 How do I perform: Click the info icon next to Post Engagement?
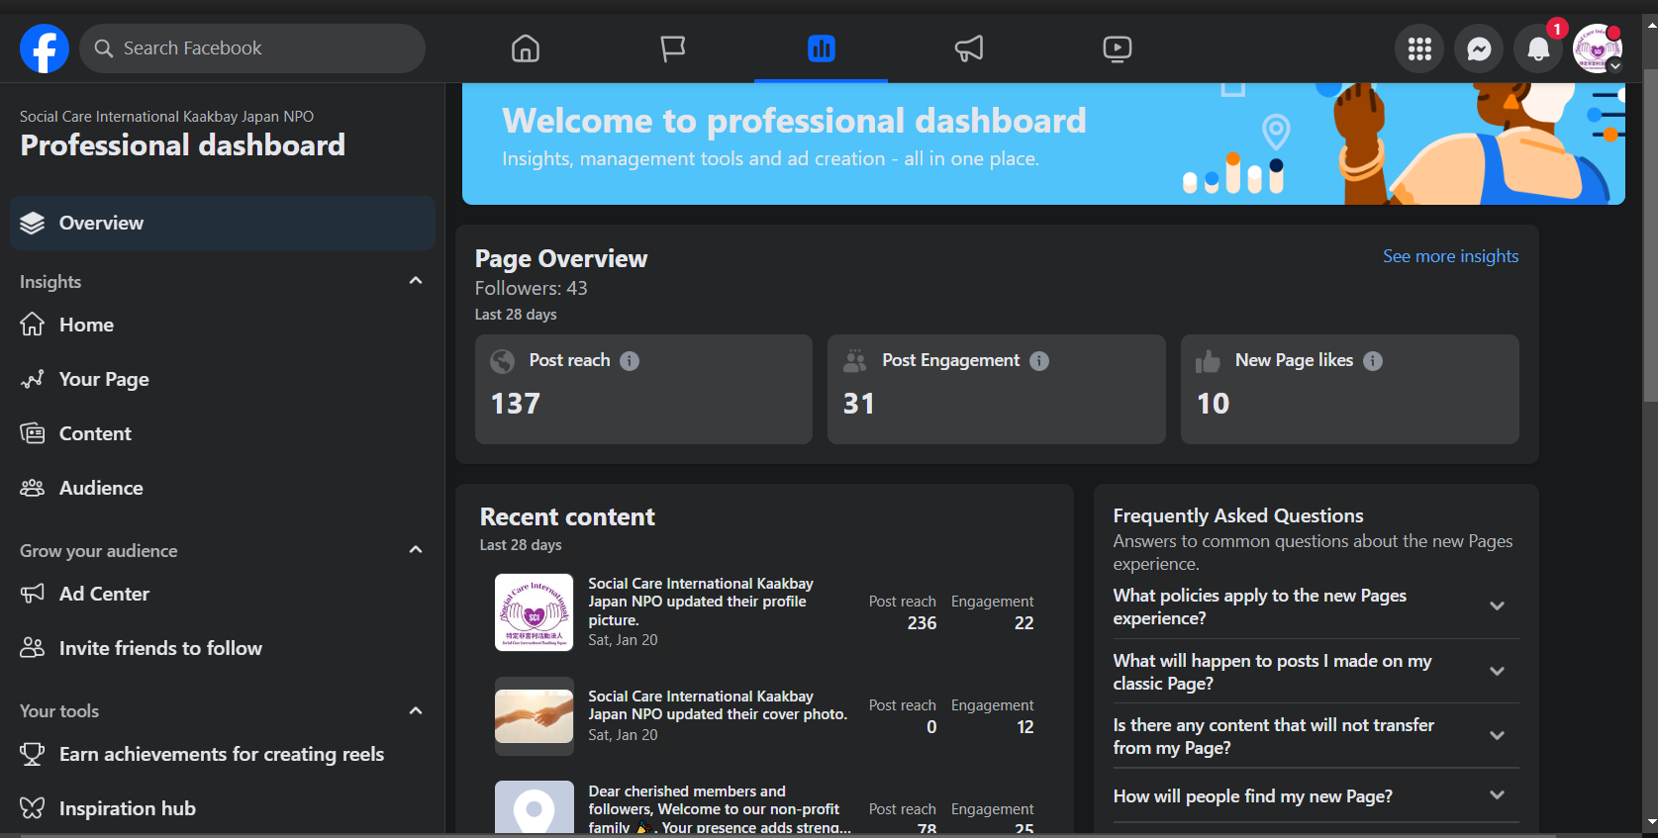click(x=1039, y=361)
